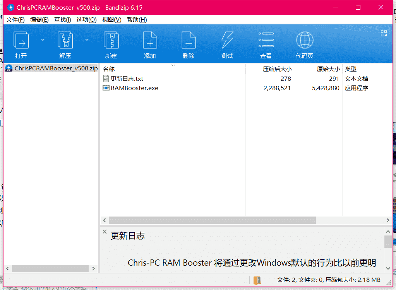Click the sort indicator chevron above the name column
Screen dimensions: 396x290
pos(173,66)
